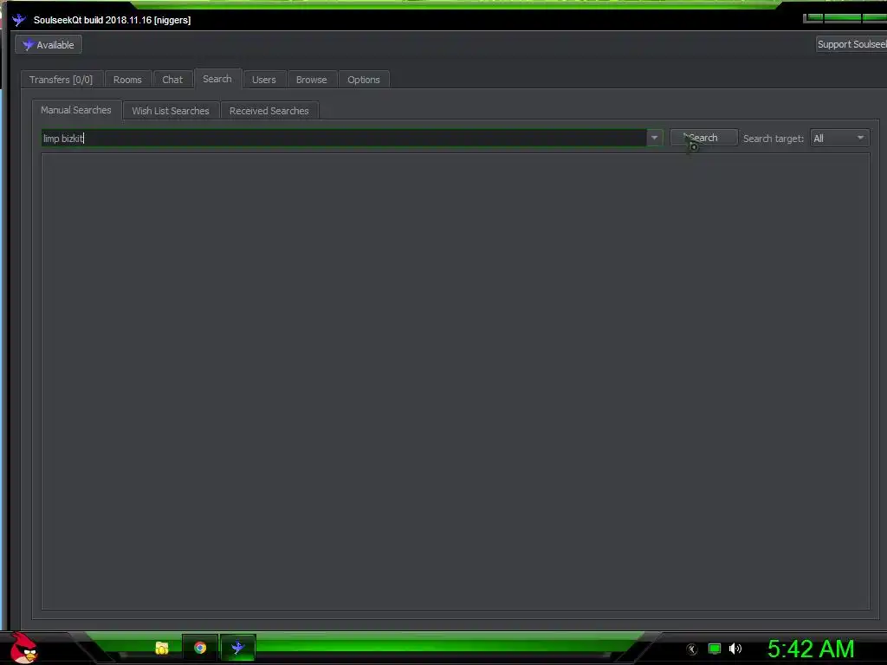The height and width of the screenshot is (665, 887).
Task: Click the 5:42 AM clock
Action: click(810, 649)
